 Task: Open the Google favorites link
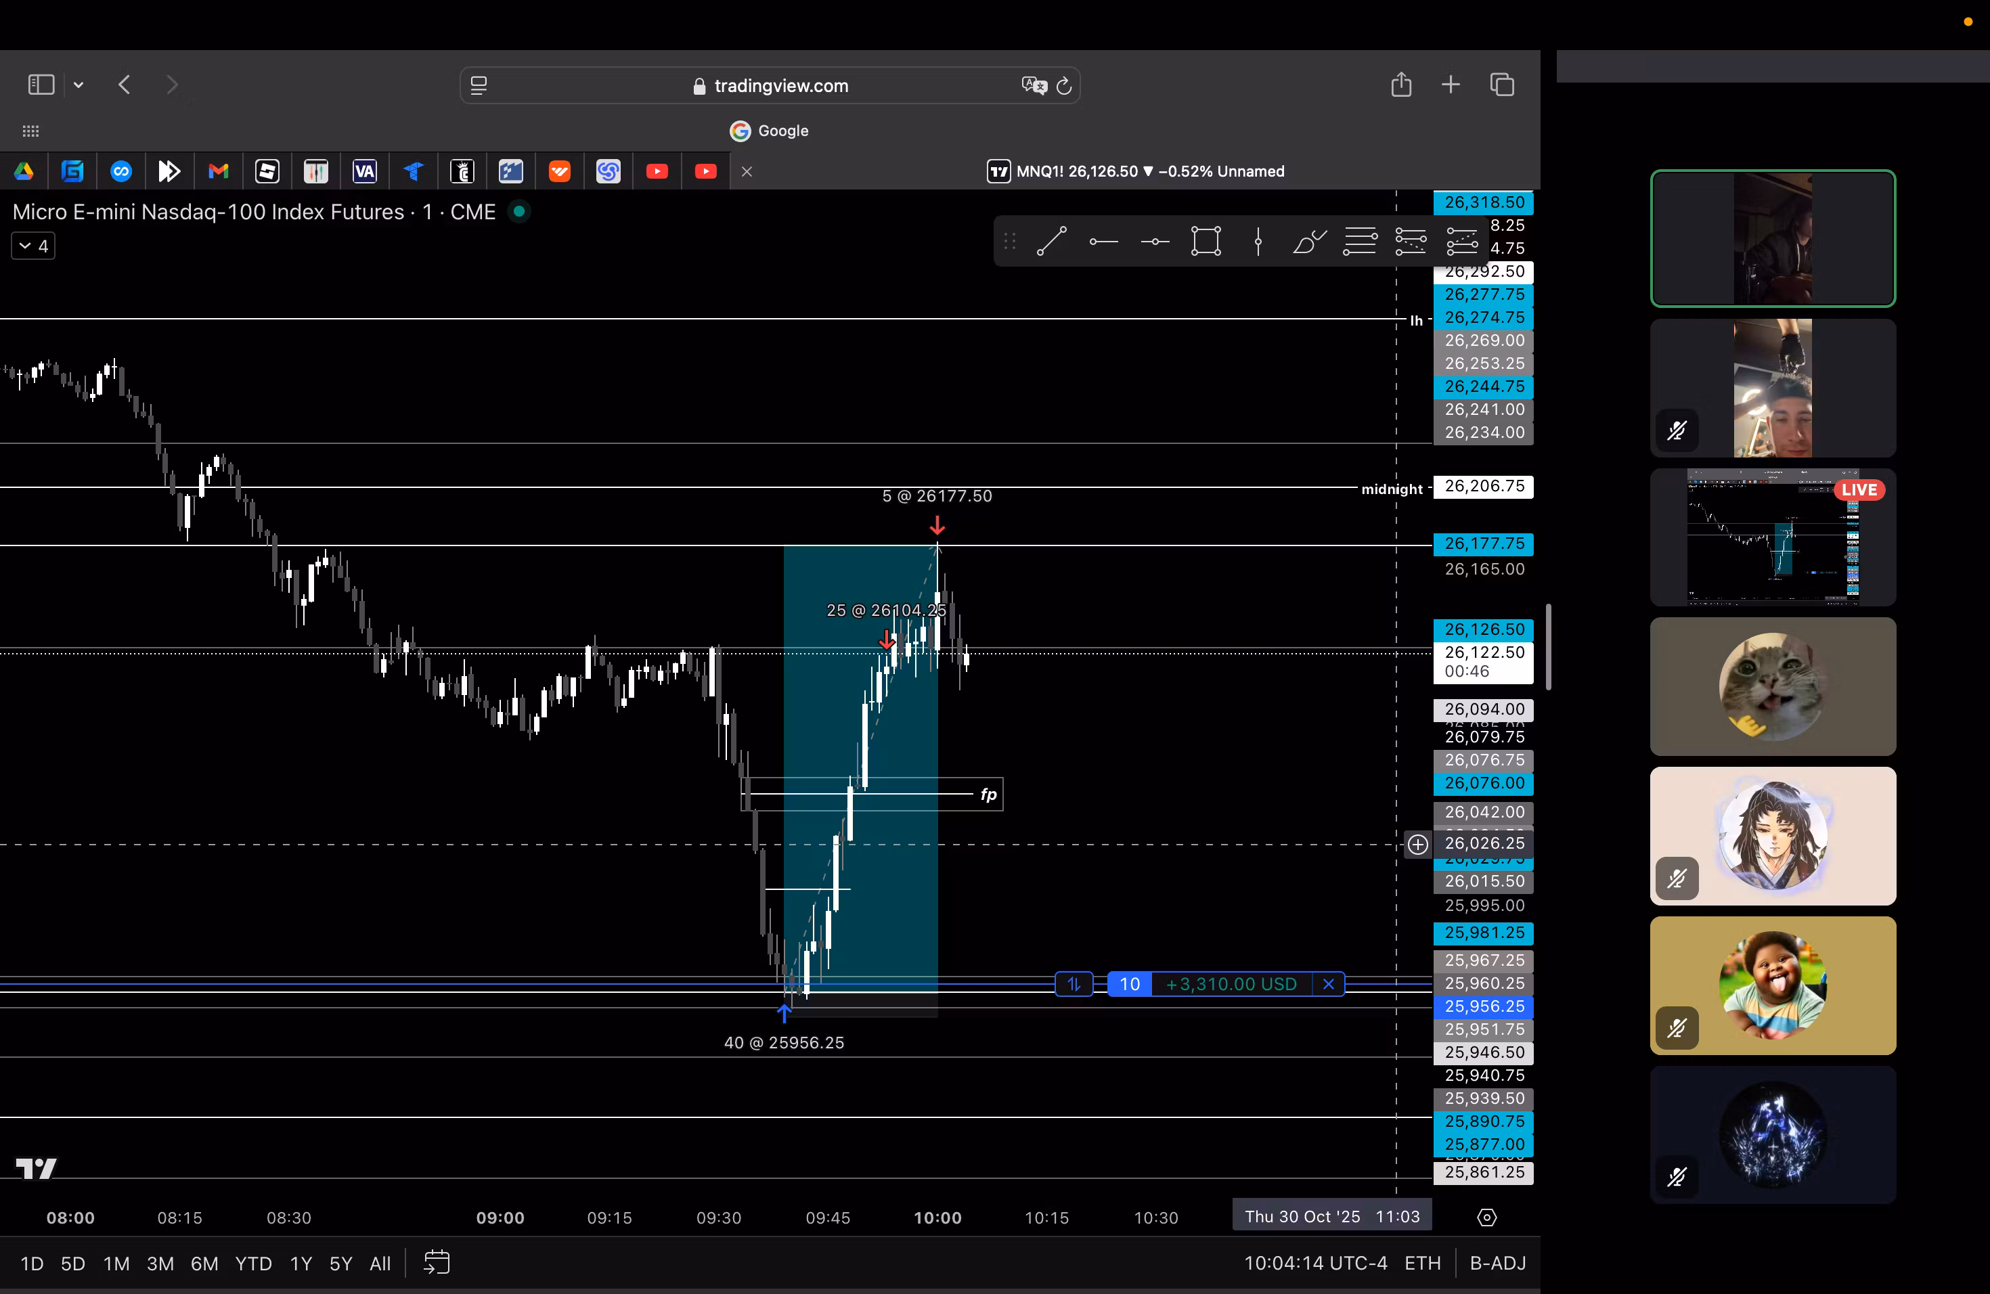click(x=769, y=131)
